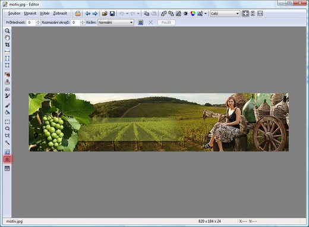This screenshot has height=227, width=309.
Task: Click the Průhlednost value field
Action: pos(31,23)
